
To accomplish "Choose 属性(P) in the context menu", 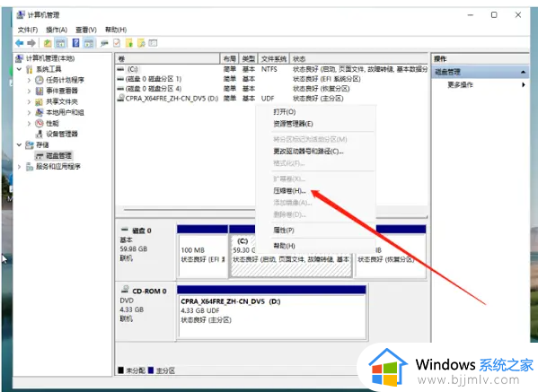I will [315, 231].
